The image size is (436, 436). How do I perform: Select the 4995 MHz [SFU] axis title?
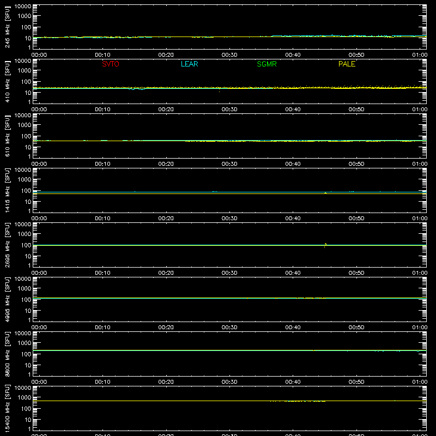tap(7, 299)
